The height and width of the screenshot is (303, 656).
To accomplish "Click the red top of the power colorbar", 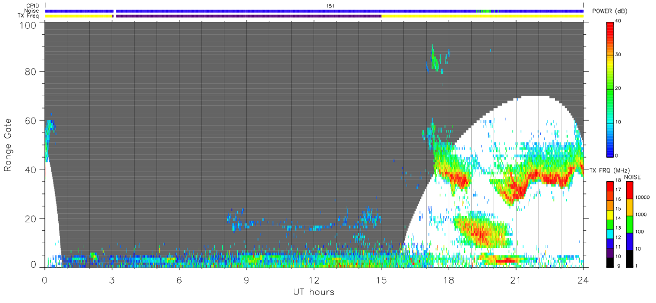I will click(610, 29).
